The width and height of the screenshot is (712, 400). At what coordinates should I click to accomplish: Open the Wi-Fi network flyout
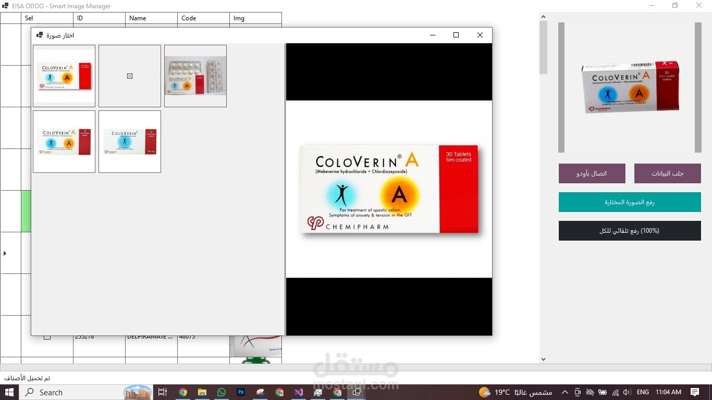tap(615, 392)
